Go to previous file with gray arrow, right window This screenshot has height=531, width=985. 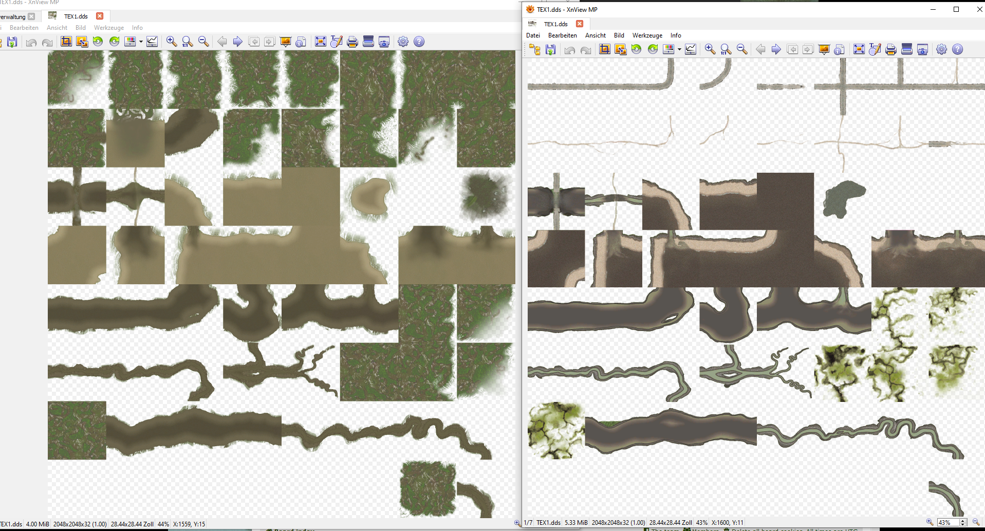760,49
